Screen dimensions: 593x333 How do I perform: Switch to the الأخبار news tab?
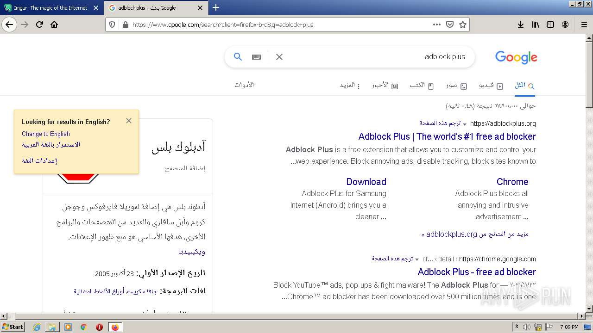point(385,86)
